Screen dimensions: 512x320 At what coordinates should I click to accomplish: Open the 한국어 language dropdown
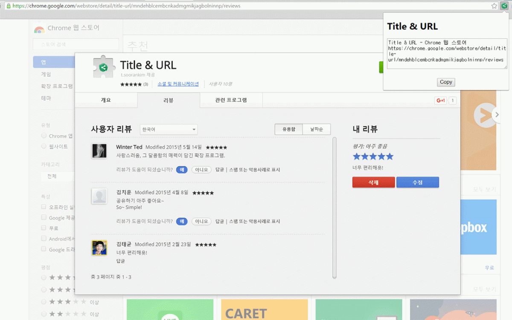pos(169,129)
